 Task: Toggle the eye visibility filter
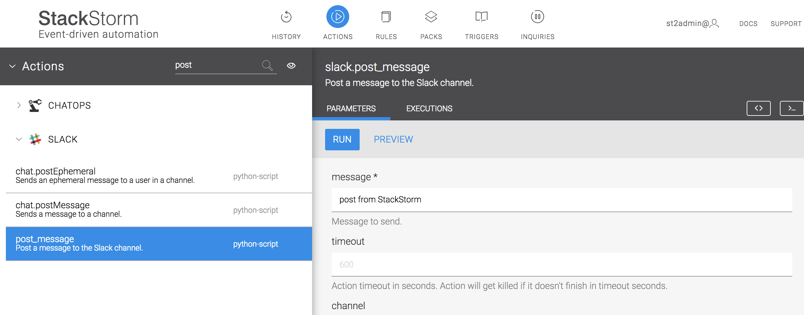point(291,66)
